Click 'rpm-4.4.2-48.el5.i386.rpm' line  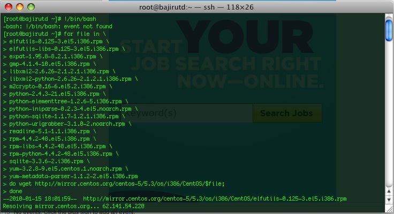pyautogui.click(x=49, y=139)
